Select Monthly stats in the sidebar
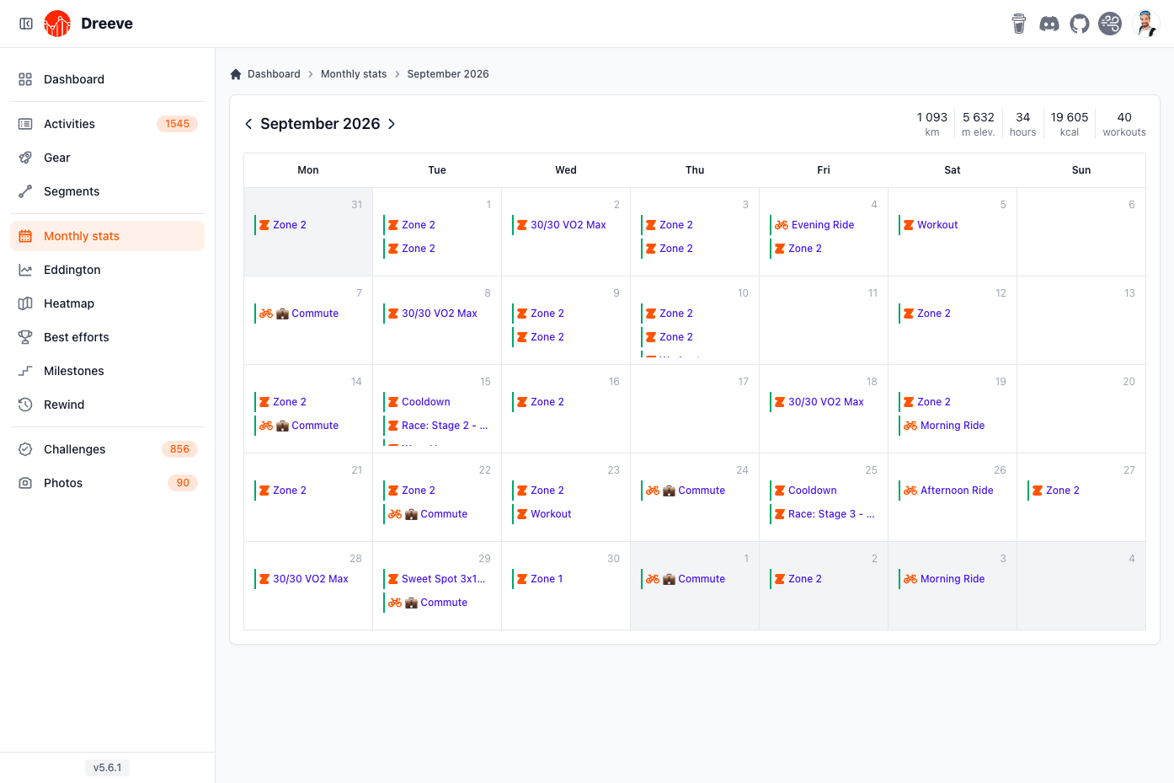The height and width of the screenshot is (783, 1174). [107, 236]
